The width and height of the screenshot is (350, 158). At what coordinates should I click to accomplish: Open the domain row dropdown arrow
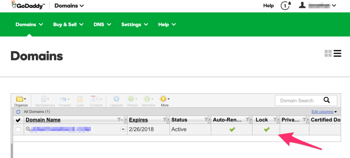pyautogui.click(x=123, y=129)
